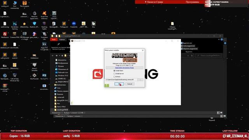The image size is (249, 140).
Task: Select Корзина in Explorer sidebar
Action: click(x=59, y=94)
